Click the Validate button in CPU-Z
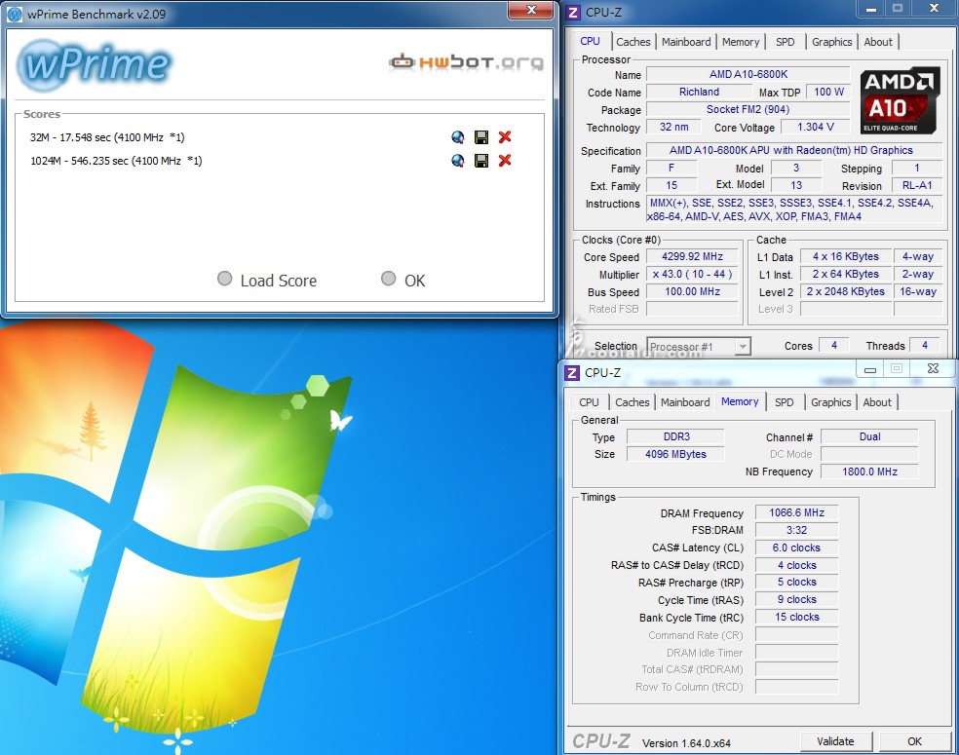 click(x=835, y=741)
